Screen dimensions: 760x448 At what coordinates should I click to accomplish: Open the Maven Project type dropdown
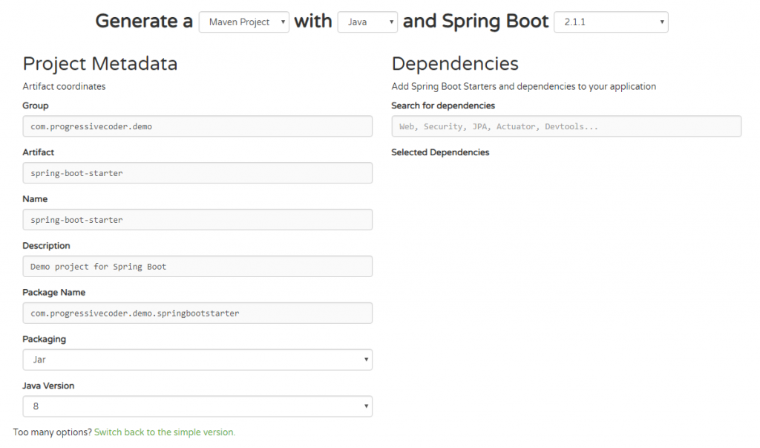pos(243,22)
